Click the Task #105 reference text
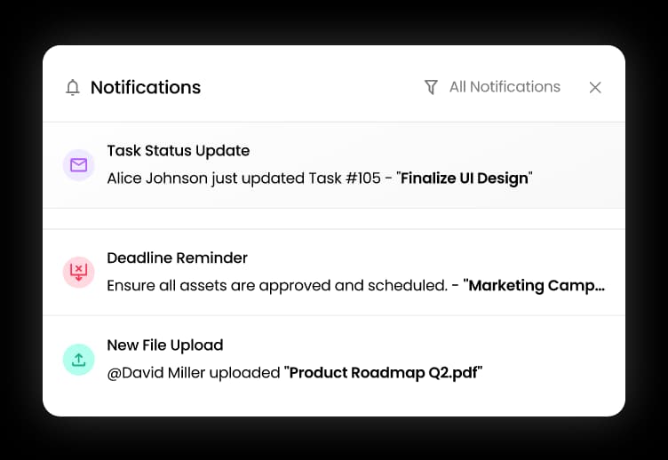The height and width of the screenshot is (460, 668). (345, 178)
